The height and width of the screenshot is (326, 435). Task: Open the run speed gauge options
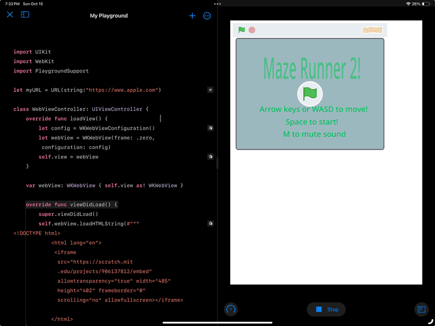(x=231, y=309)
